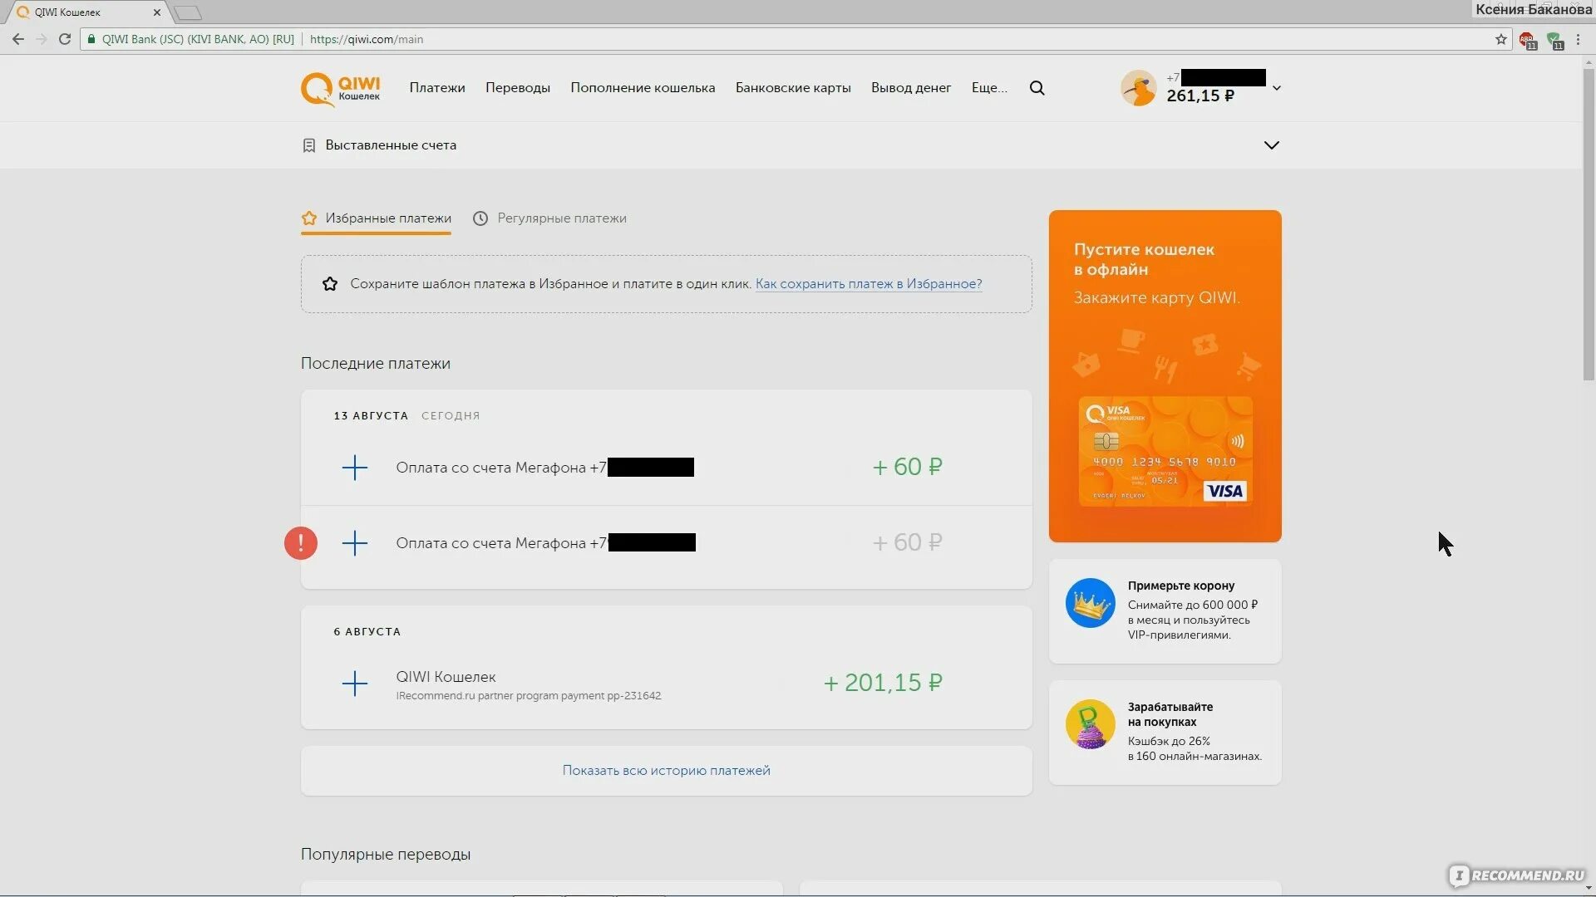Open account dropdown next to balance

1277,88
